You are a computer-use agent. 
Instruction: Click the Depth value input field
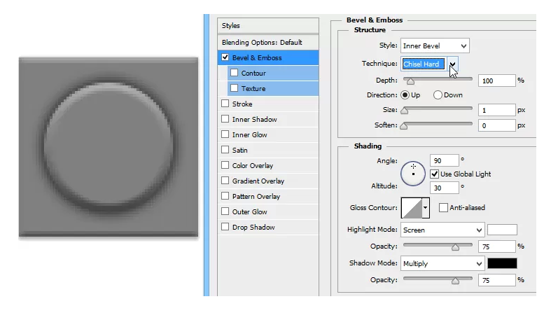click(496, 81)
